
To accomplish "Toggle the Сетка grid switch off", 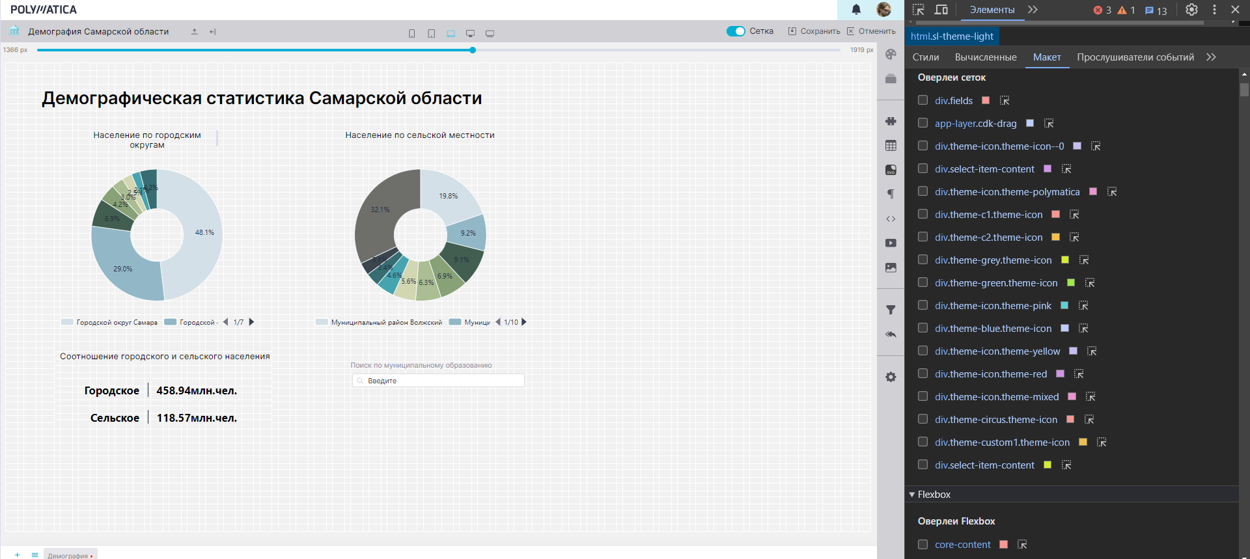I will 736,31.
